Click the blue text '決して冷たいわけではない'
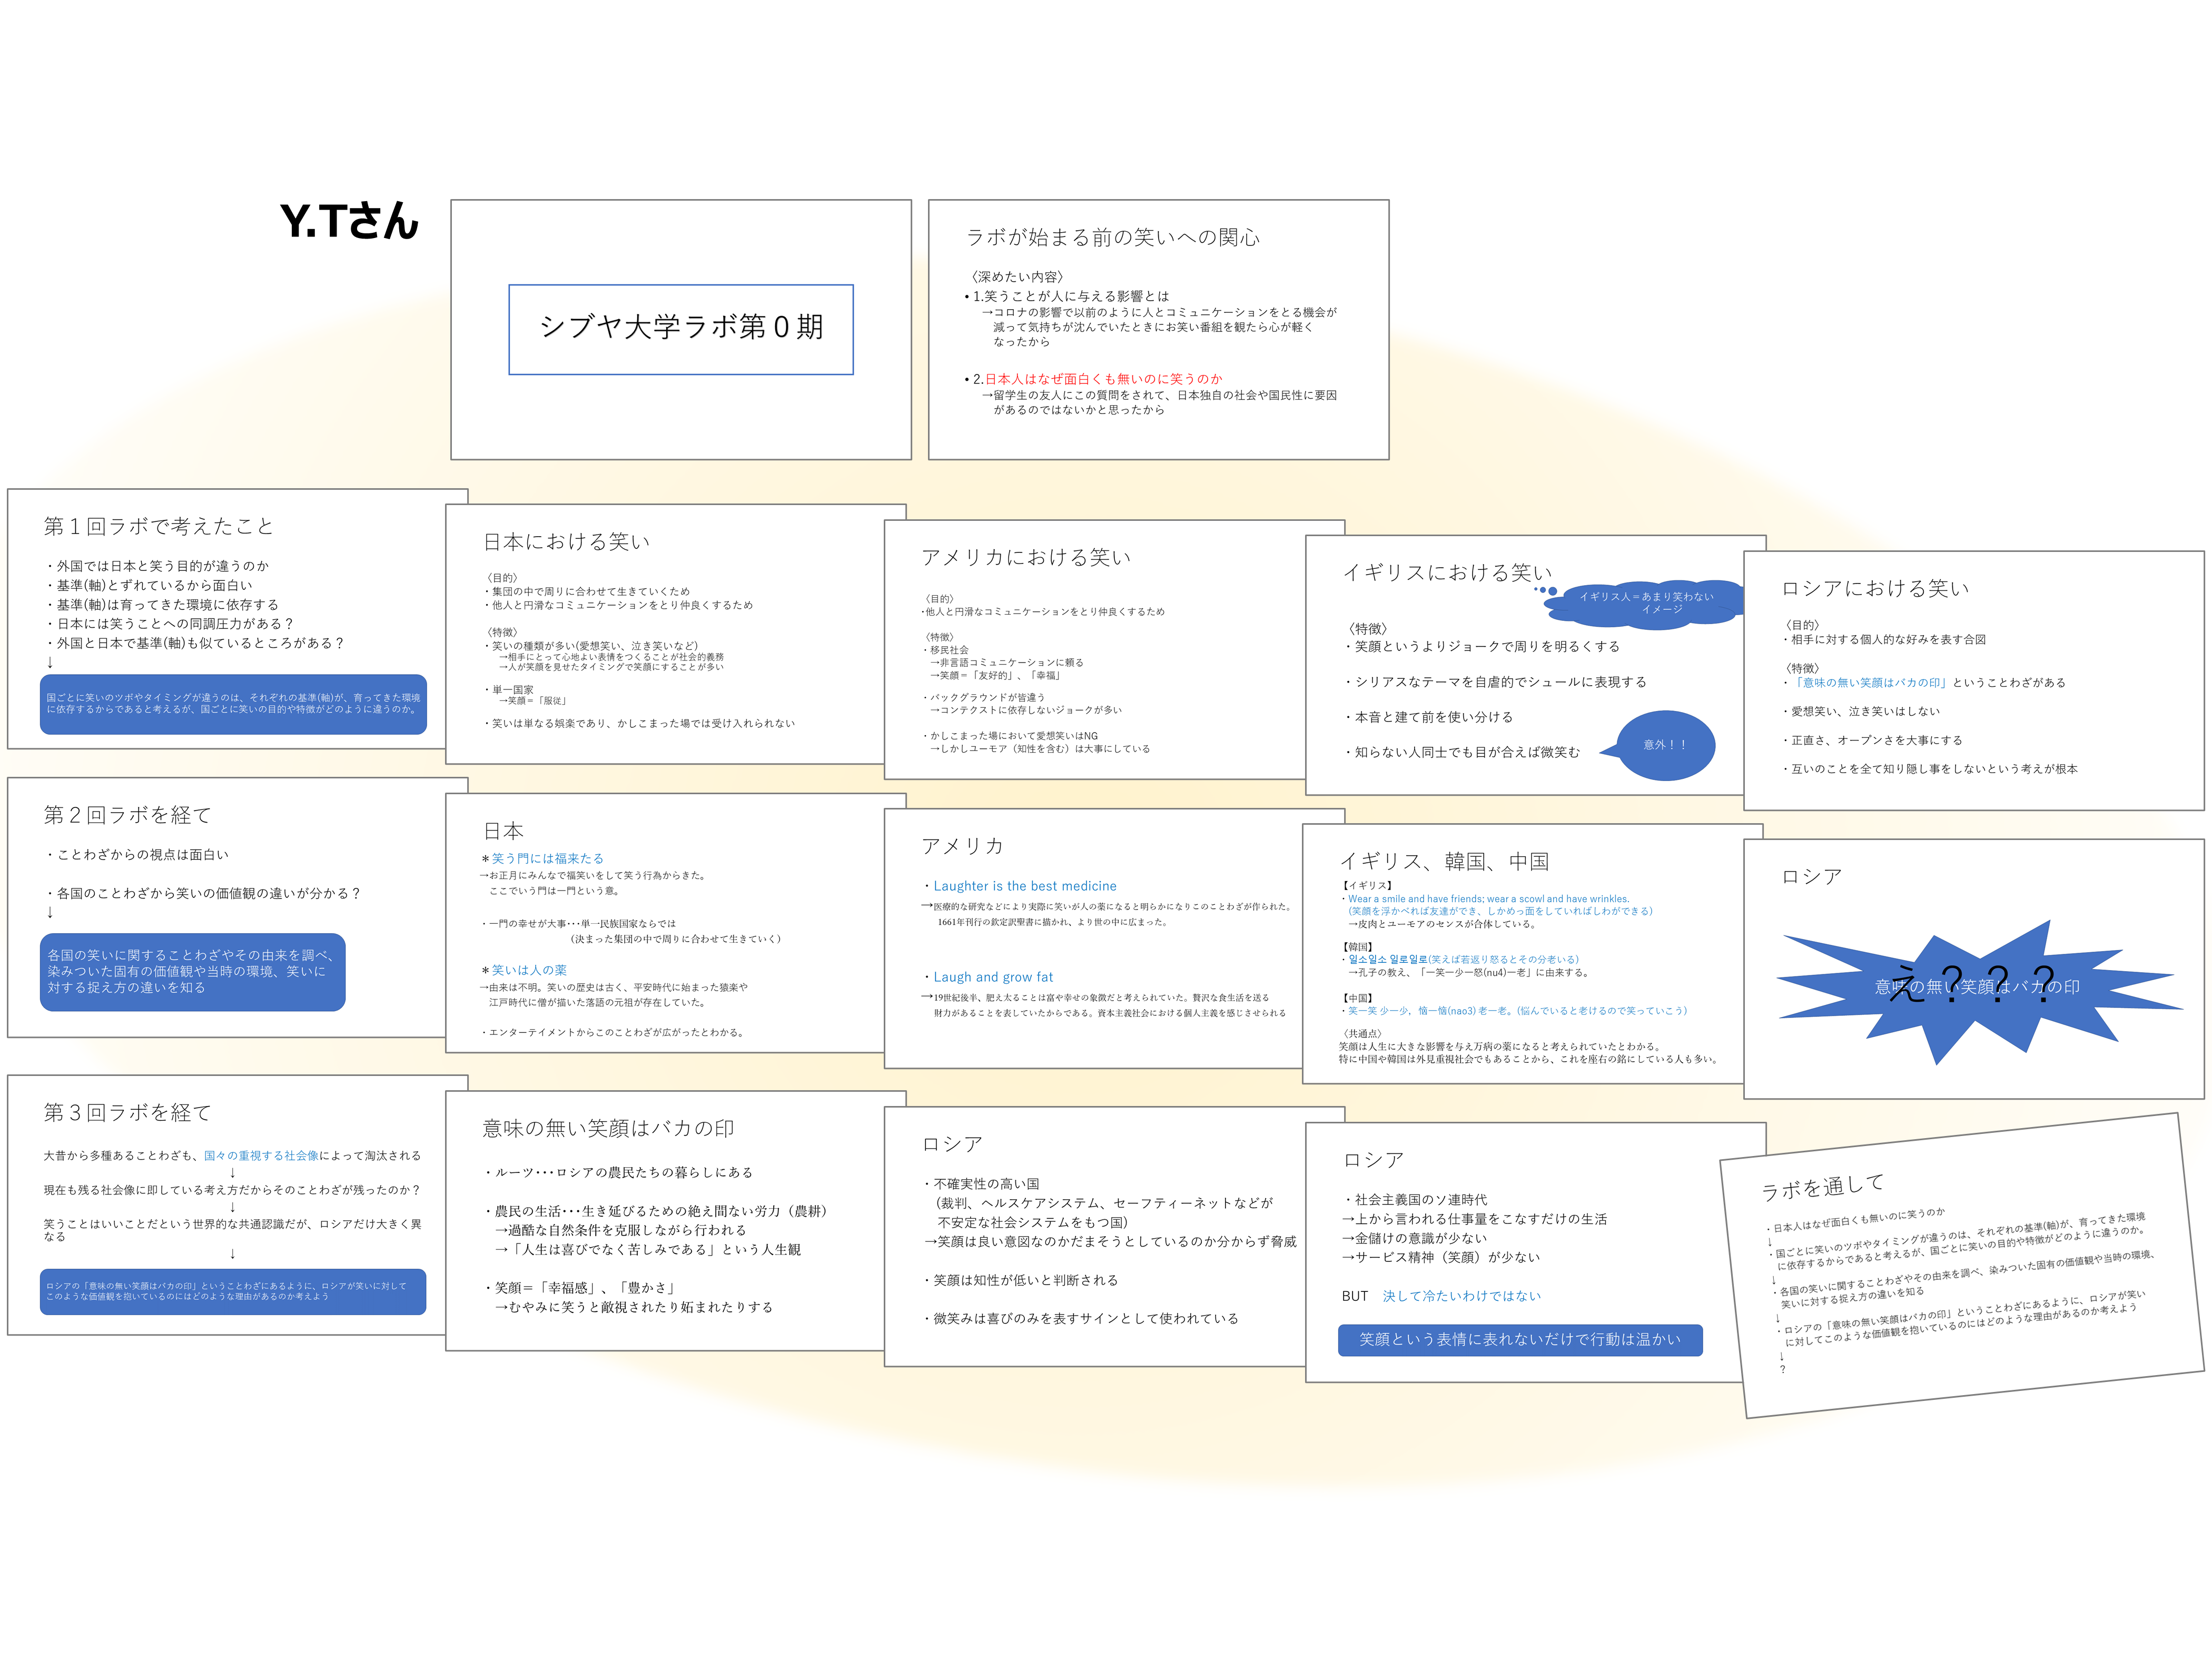Viewport: 2212px width, 1659px height. 1462,1296
